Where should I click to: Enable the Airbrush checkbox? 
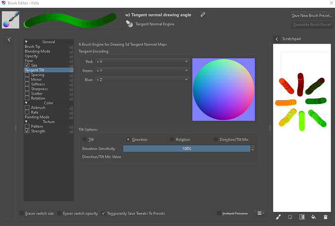(x=27, y=107)
